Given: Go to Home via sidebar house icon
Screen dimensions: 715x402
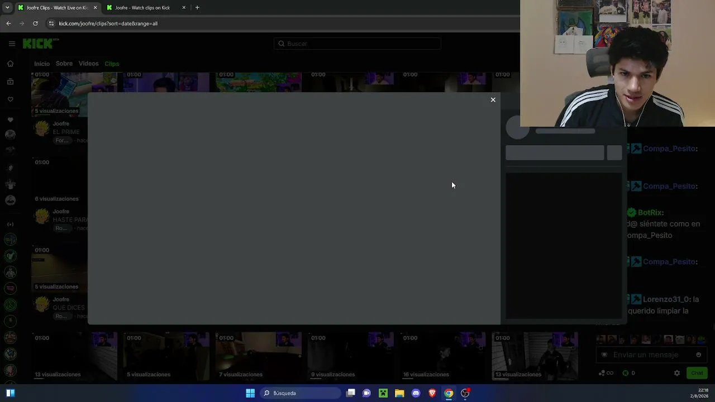Looking at the screenshot, I should [x=10, y=64].
